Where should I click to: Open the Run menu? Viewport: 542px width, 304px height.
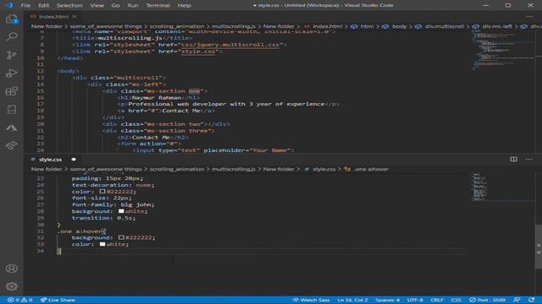(x=133, y=5)
